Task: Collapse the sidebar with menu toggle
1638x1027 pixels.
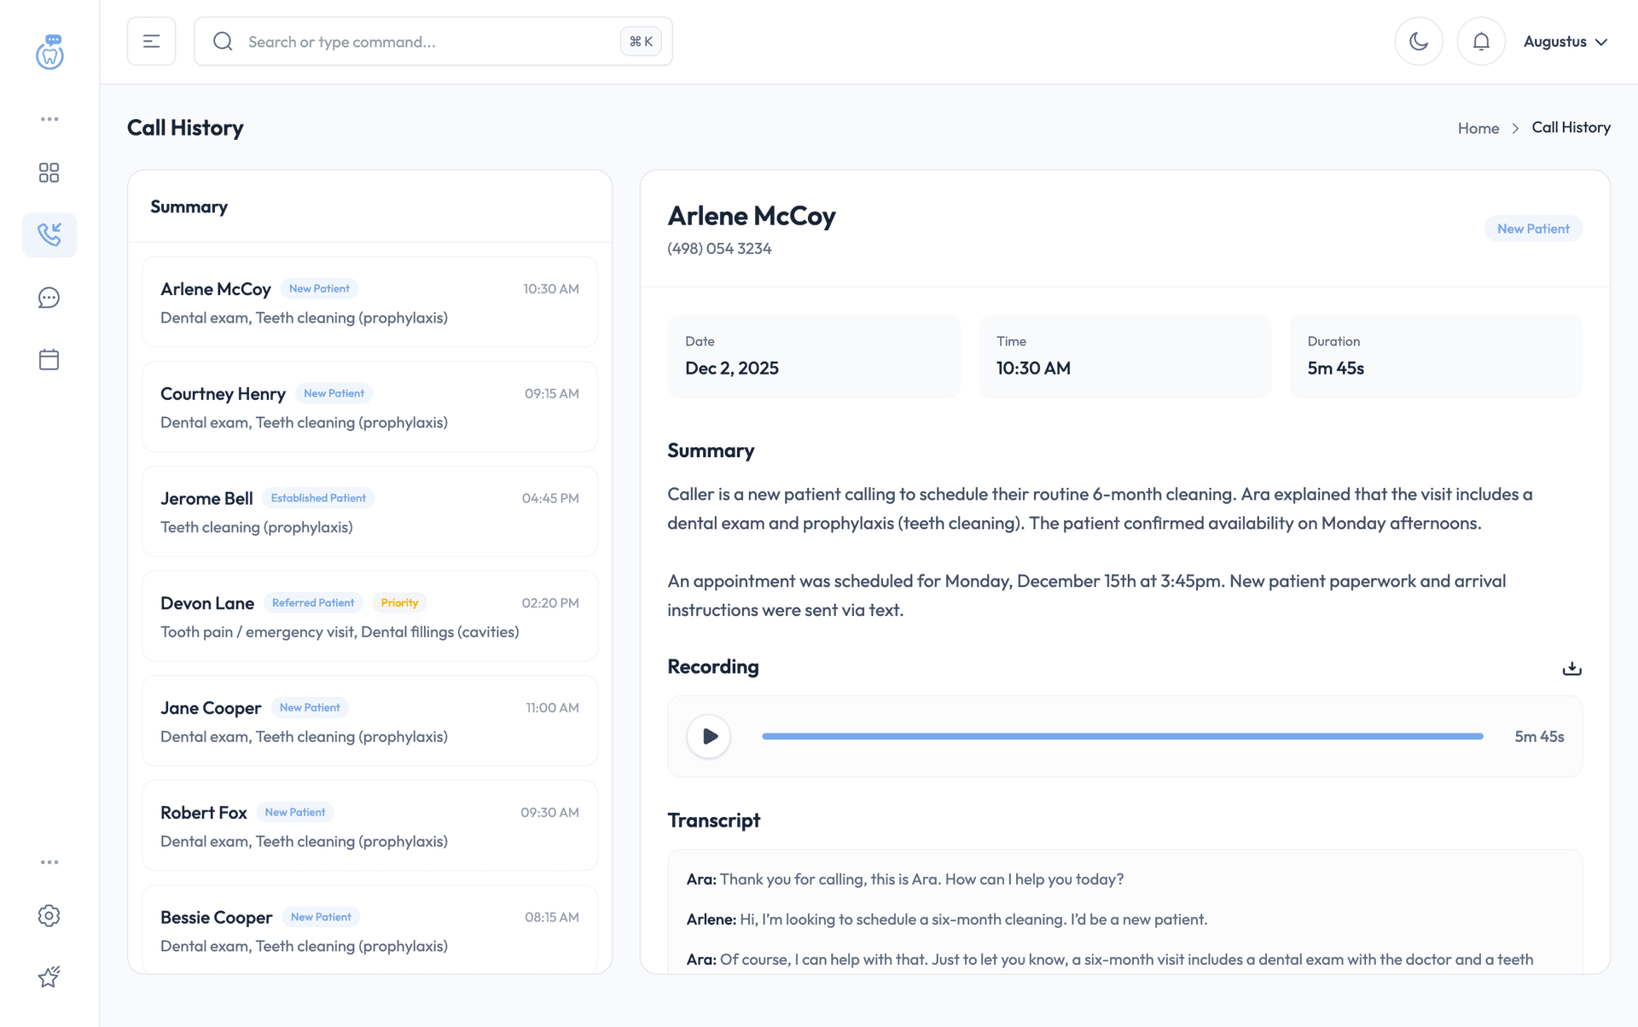Action: [152, 41]
